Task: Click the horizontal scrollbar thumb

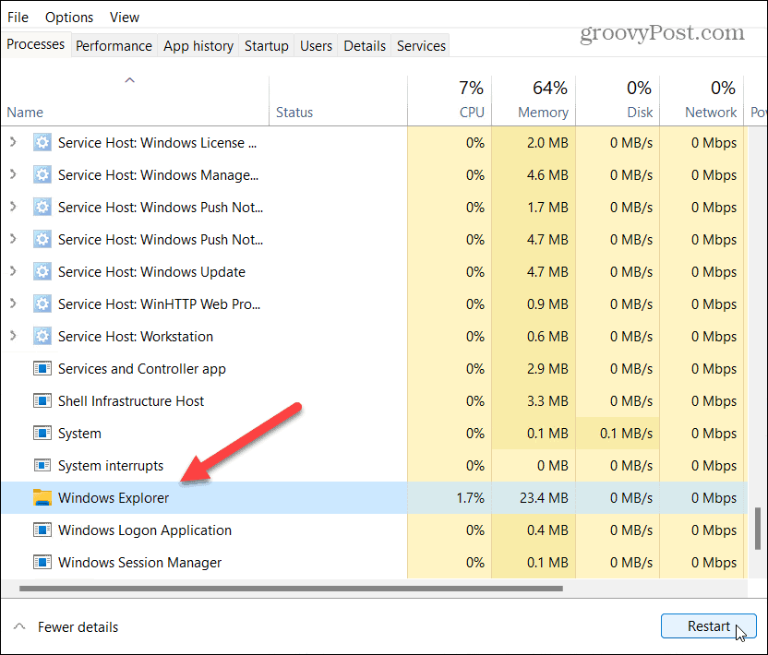Action: tap(291, 589)
